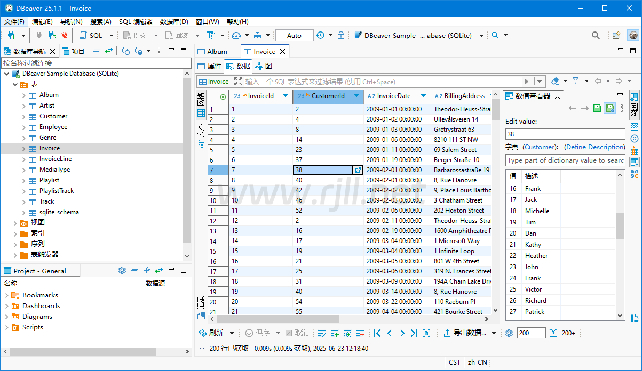Expand the Customer table node
This screenshot has height=371, width=642.
24,116
